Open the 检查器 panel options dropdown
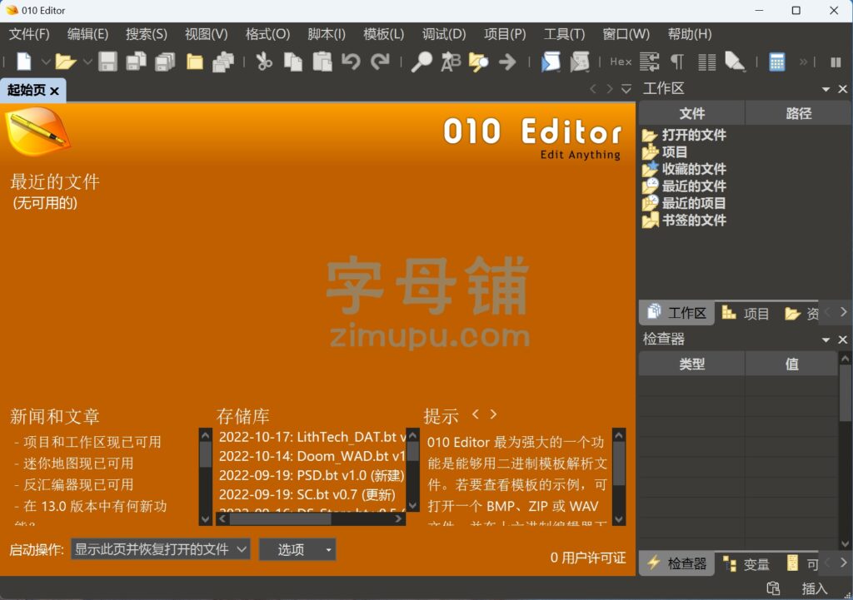 click(826, 340)
